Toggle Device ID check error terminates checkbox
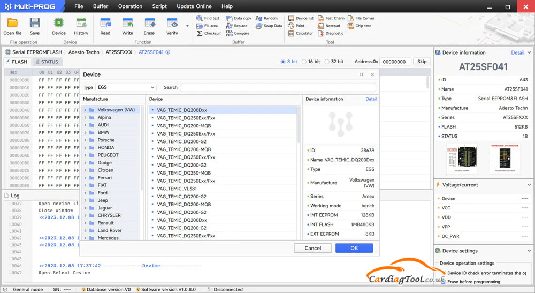Image resolution: width=535 pixels, height=293 pixels. (x=443, y=273)
